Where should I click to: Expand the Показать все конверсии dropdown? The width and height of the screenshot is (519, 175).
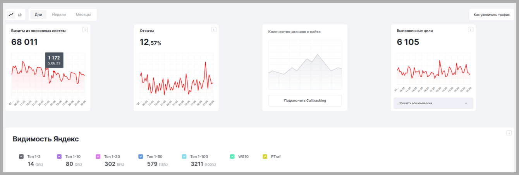click(x=433, y=103)
